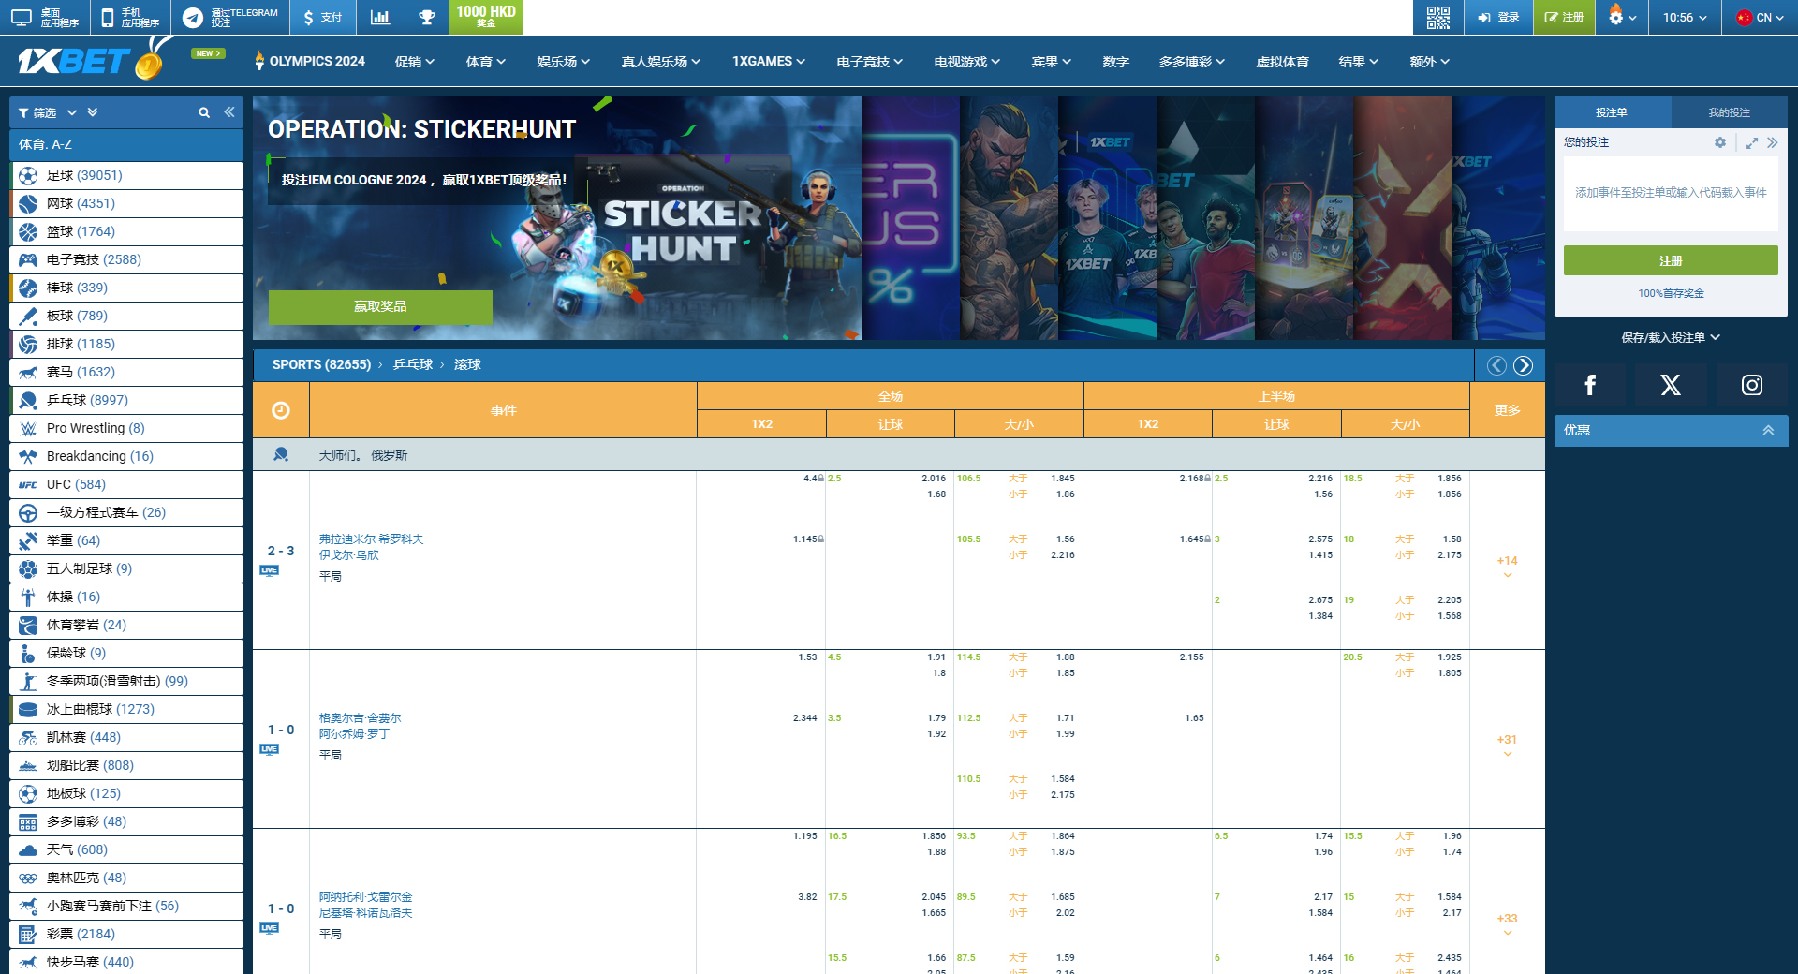This screenshot has height=974, width=1798.
Task: Open the 数字 menu item
Action: 1115,62
